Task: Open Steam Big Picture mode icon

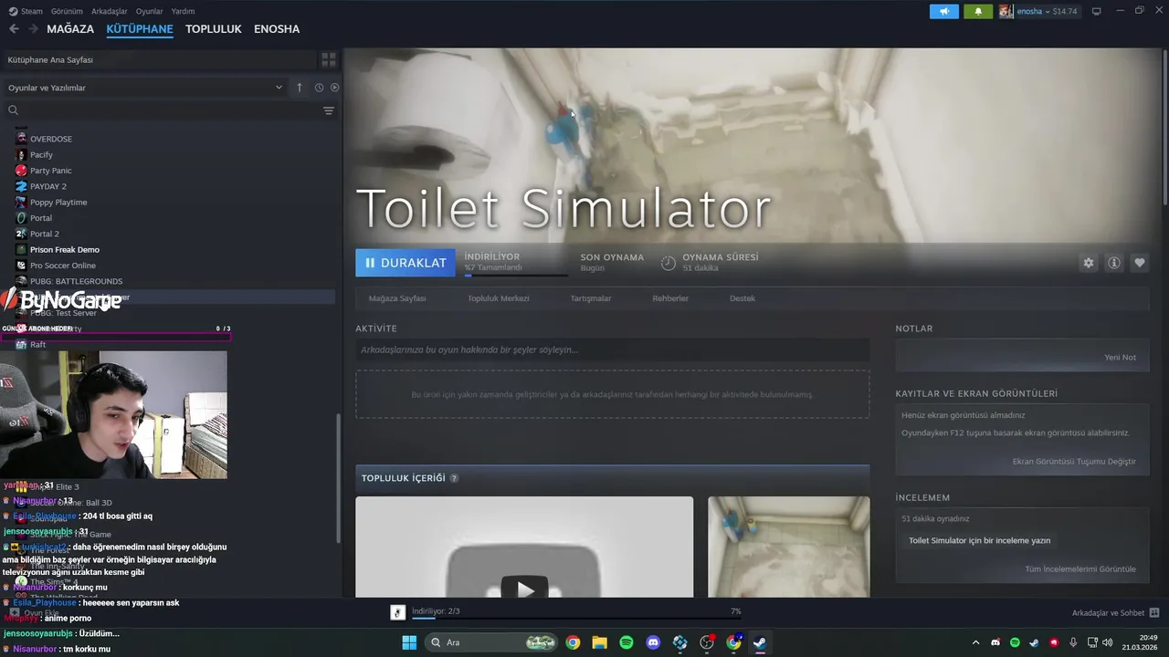Action: point(1096,11)
